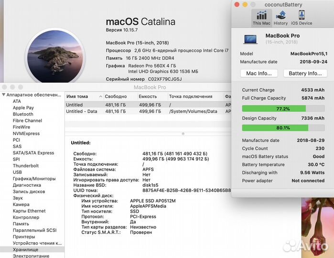Click Design Capacity value 7336 mAh
334x258 pixels.
313,118
